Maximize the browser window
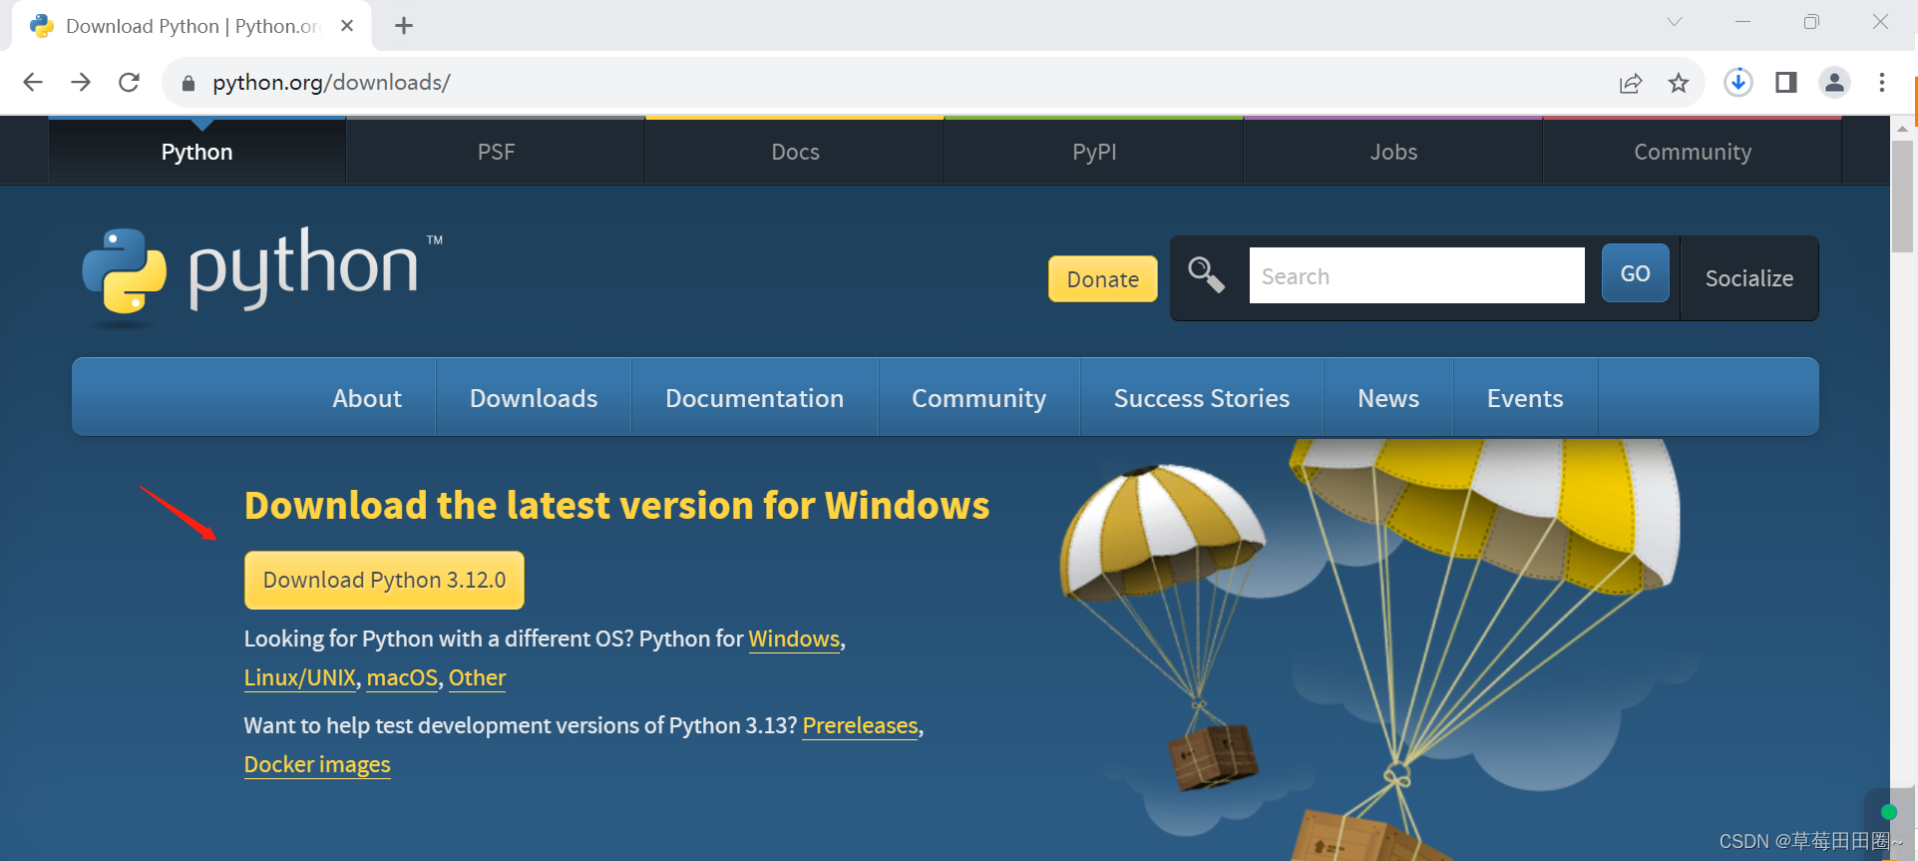 click(x=1811, y=22)
